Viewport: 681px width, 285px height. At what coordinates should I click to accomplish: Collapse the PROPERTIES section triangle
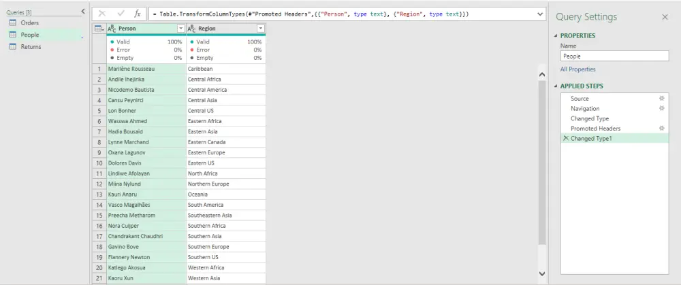tap(556, 36)
